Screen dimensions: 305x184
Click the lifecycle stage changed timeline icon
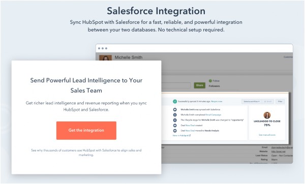175,120
